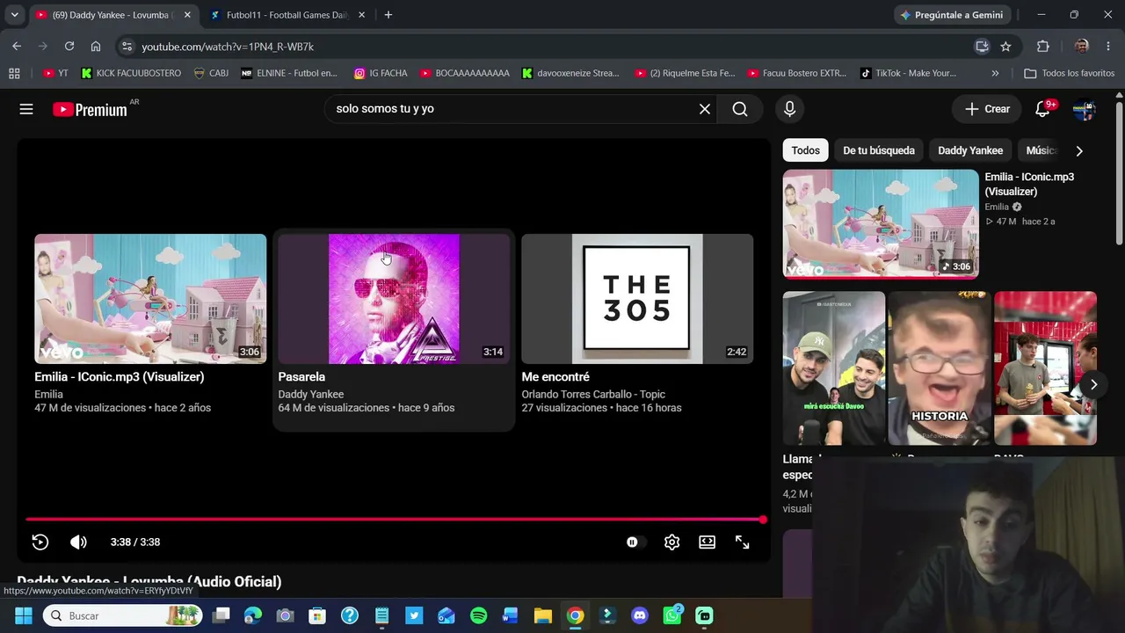
Task: Click the magnifier search button
Action: pyautogui.click(x=740, y=109)
